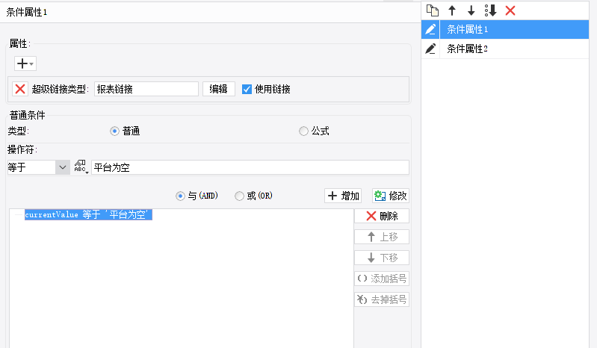Toggle the 使用链接 checkbox

(247, 89)
